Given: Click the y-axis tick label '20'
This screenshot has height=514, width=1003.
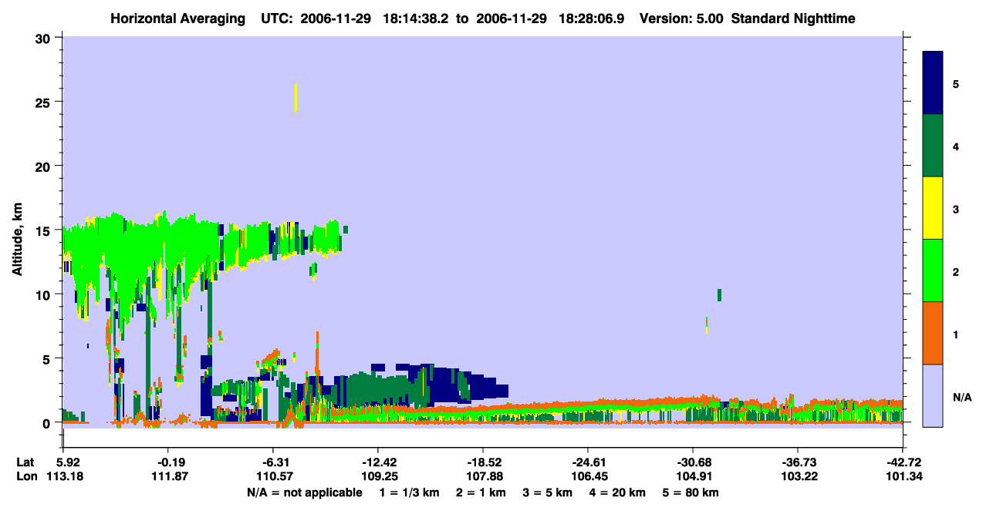Looking at the screenshot, I should [45, 166].
